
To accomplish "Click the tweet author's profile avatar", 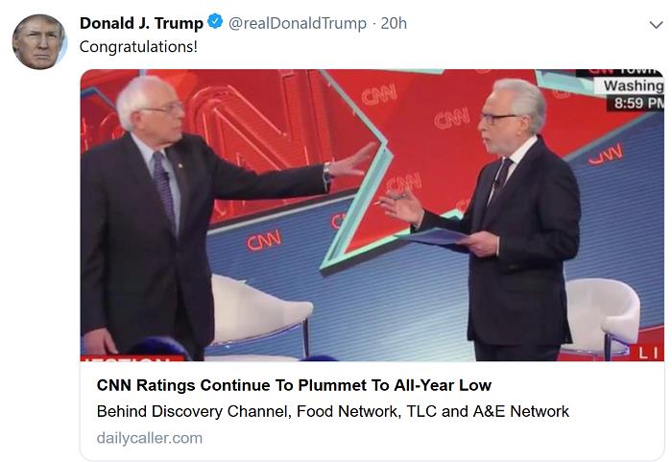I will pyautogui.click(x=39, y=42).
